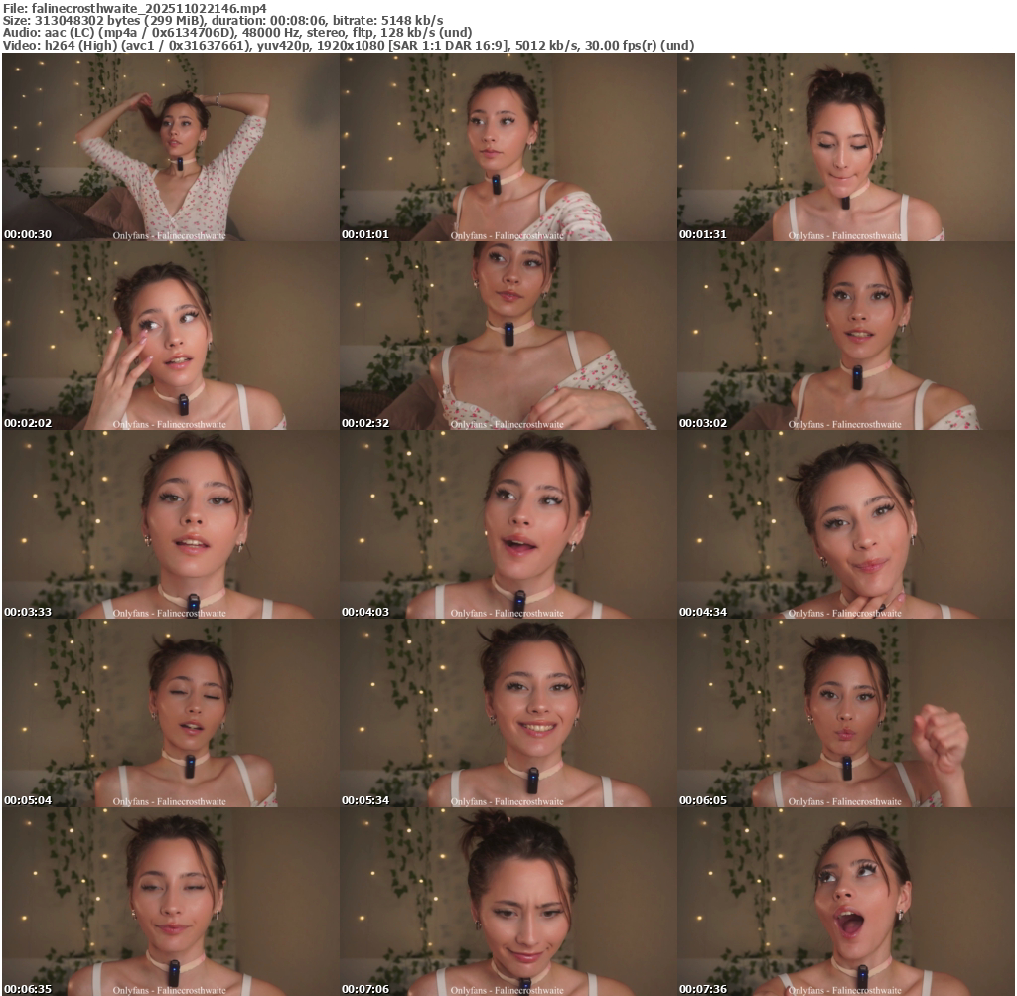Click the File name header line

tap(135, 8)
